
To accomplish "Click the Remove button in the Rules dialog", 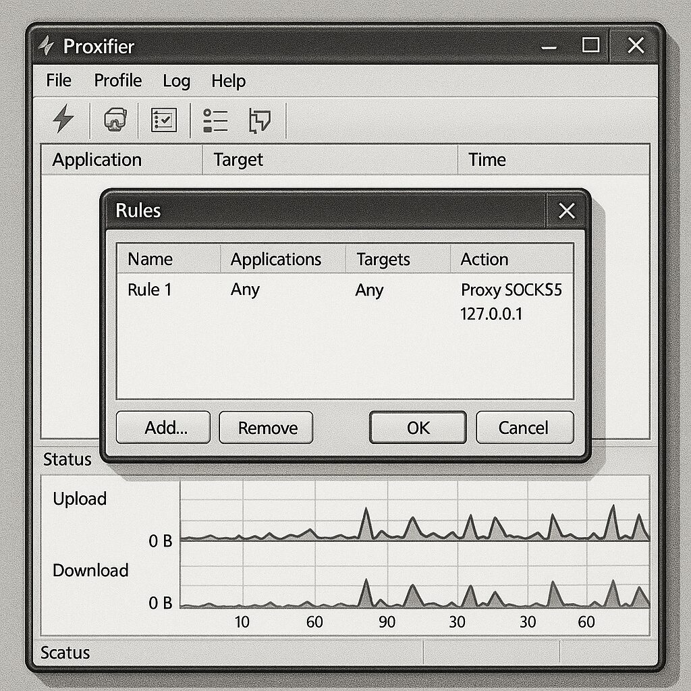I will 266,427.
